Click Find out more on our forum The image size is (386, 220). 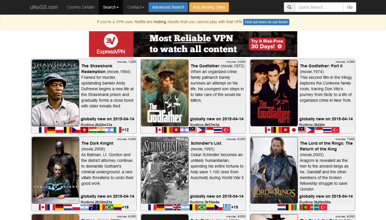tap(266, 22)
